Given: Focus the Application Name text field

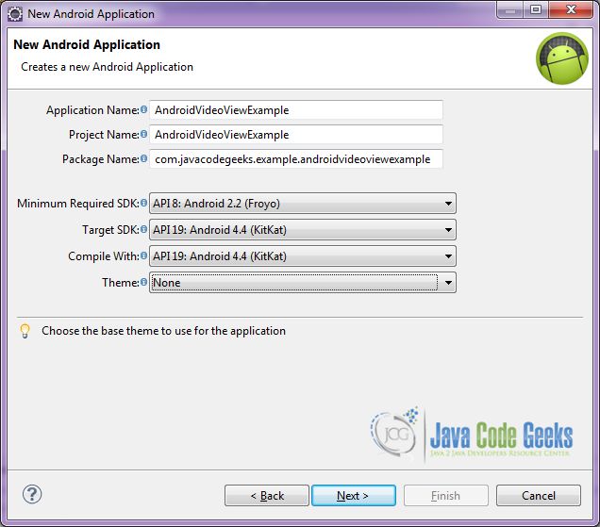Looking at the screenshot, I should click(296, 110).
